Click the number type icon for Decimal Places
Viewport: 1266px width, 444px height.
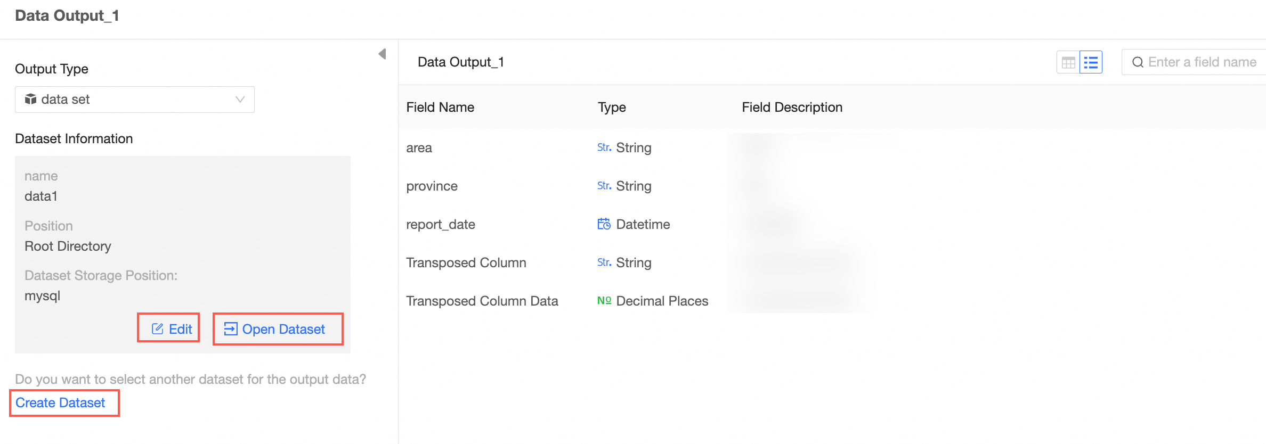pyautogui.click(x=604, y=301)
